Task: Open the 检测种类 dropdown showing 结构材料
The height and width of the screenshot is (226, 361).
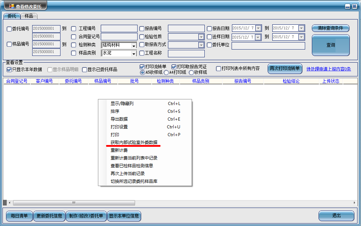Action: (x=134, y=46)
